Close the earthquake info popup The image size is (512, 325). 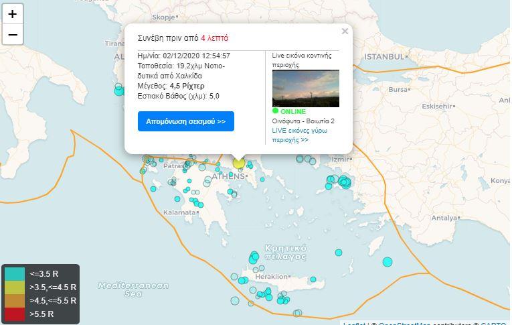pos(345,31)
